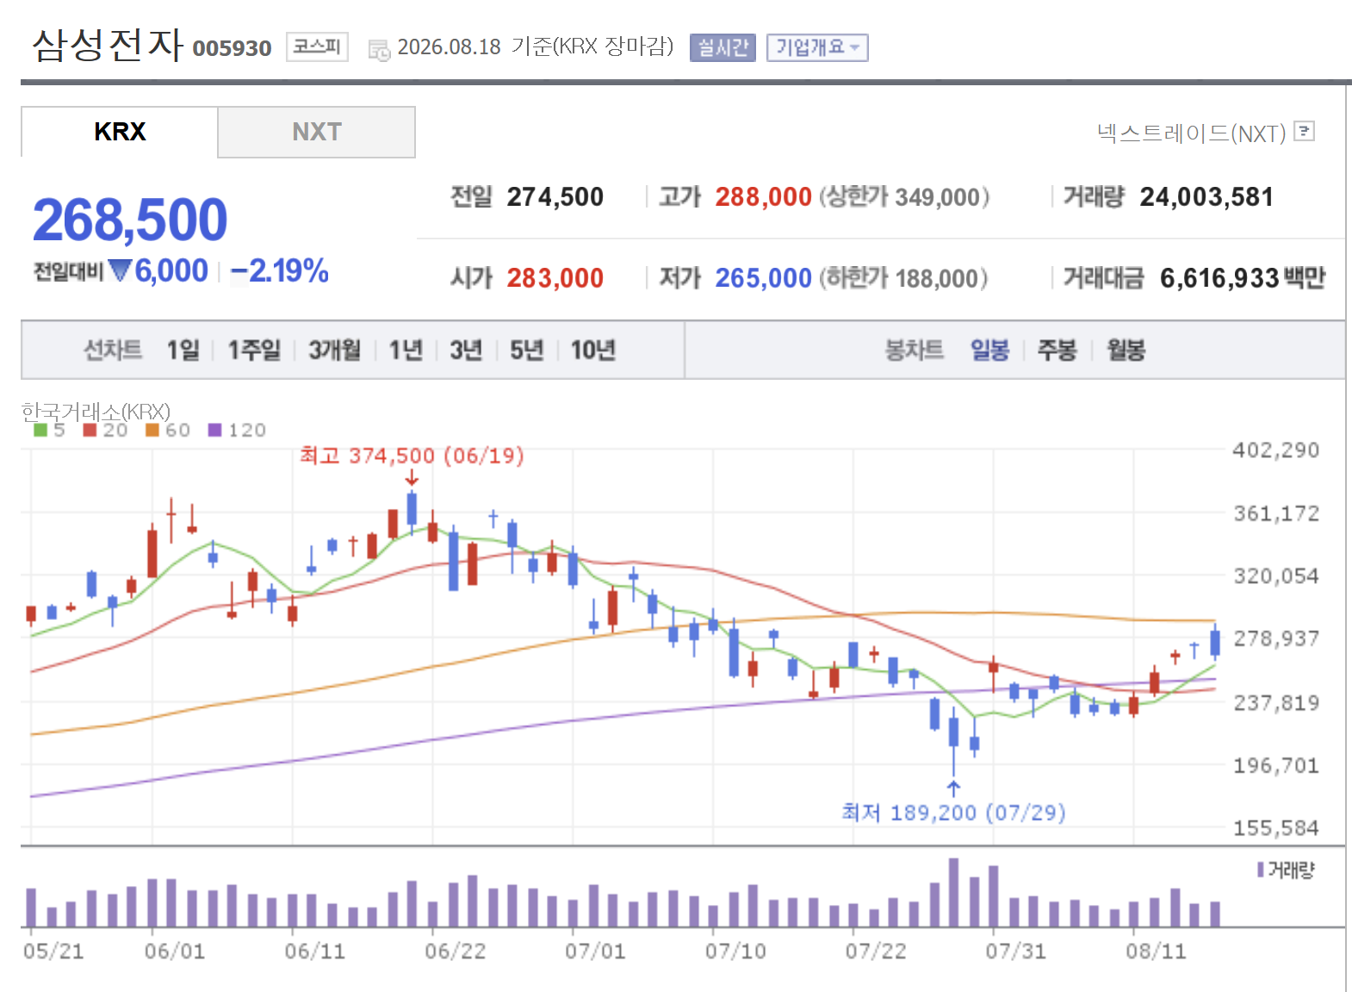Select the 3개월 line chart period

pos(335,350)
